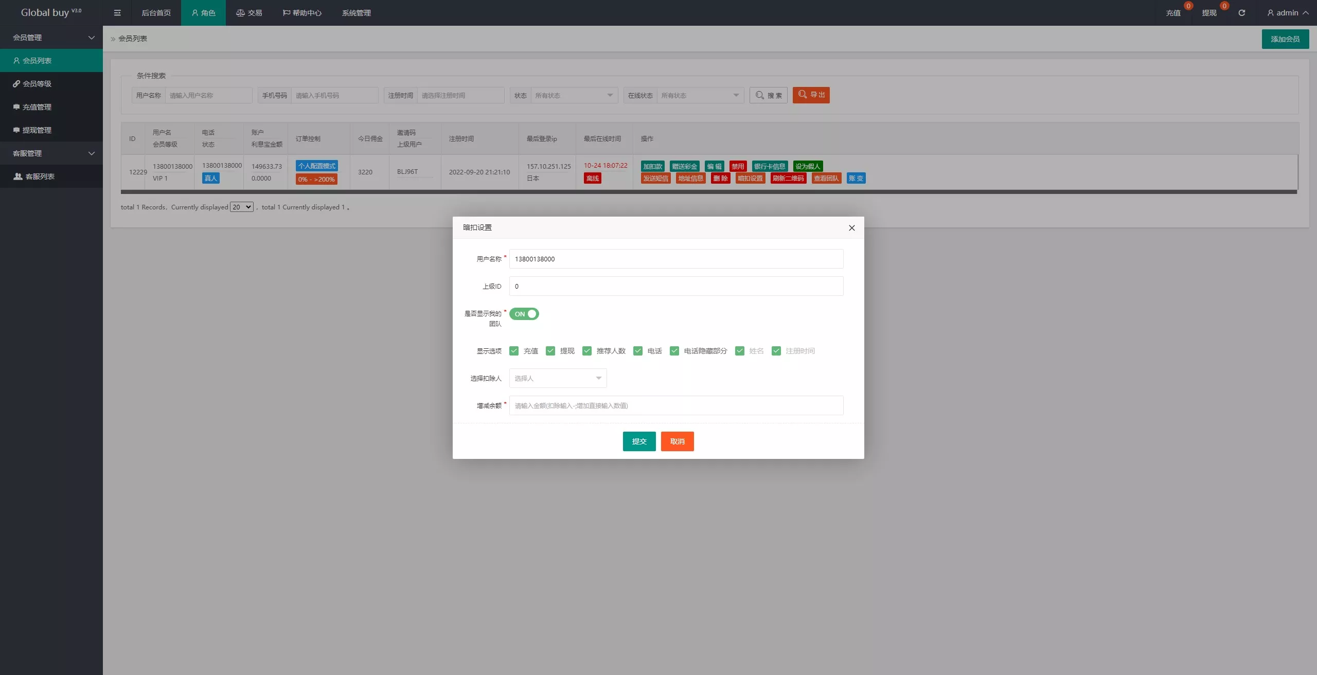Click the green 提交 submit button
Viewport: 1317px width, 675px height.
(x=639, y=441)
